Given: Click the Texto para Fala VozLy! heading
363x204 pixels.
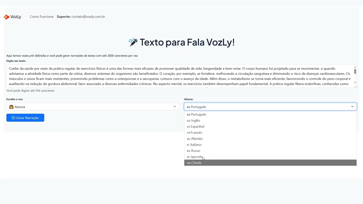Looking at the screenshot, I should pos(181,42).
